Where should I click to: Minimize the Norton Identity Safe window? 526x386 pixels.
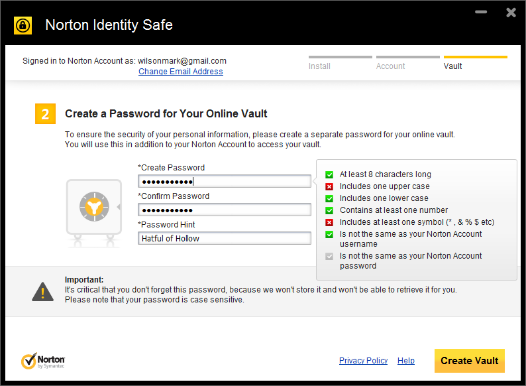tap(481, 12)
